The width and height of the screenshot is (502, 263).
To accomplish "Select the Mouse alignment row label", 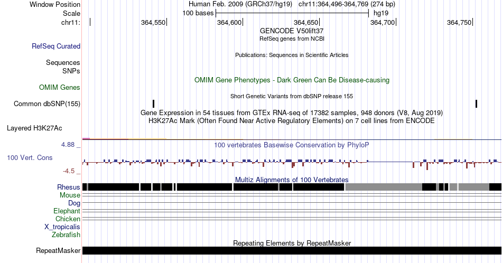I will point(70,195).
